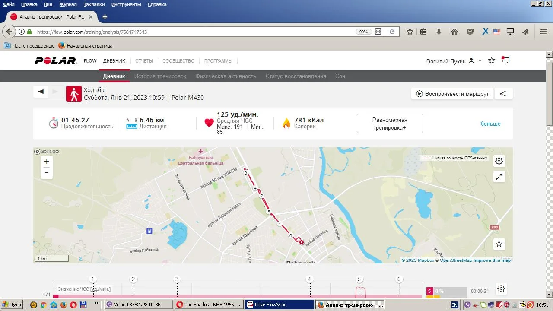Open Polar notifications feed icon
Image resolution: width=553 pixels, height=311 pixels.
click(x=505, y=60)
